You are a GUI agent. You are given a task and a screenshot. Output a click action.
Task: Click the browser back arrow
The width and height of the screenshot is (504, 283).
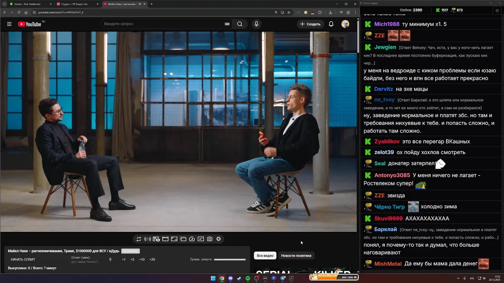click(x=5, y=12)
